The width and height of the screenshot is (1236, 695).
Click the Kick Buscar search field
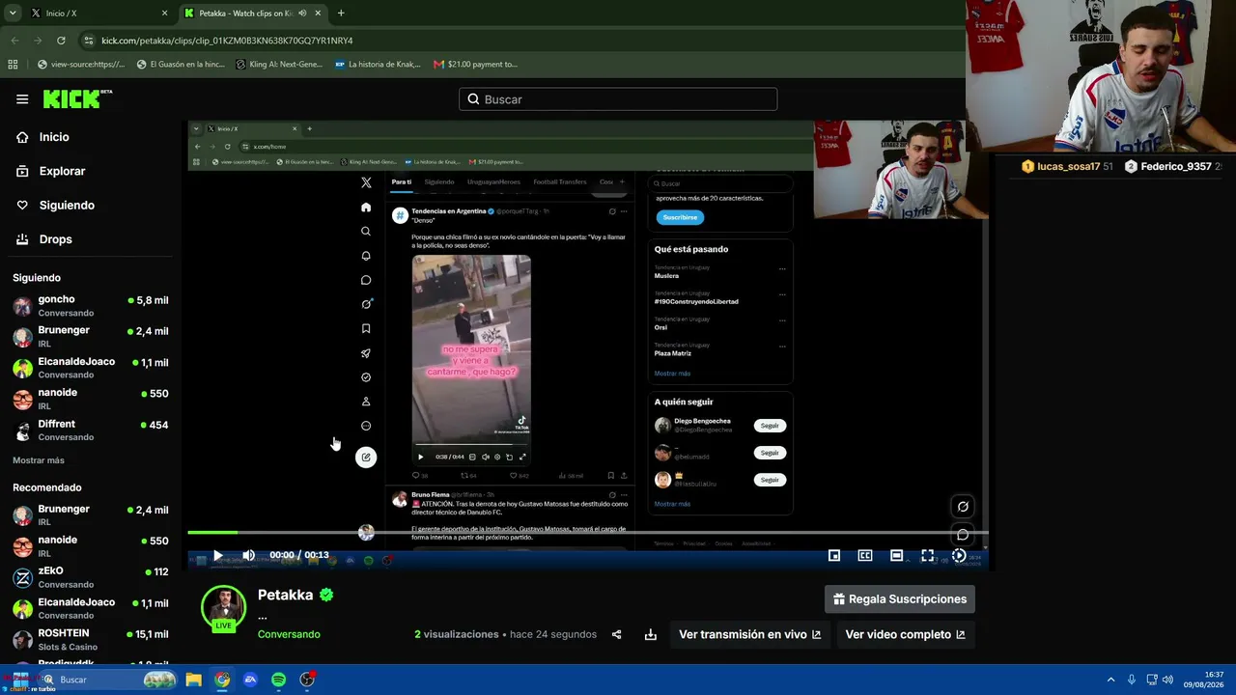(x=618, y=99)
